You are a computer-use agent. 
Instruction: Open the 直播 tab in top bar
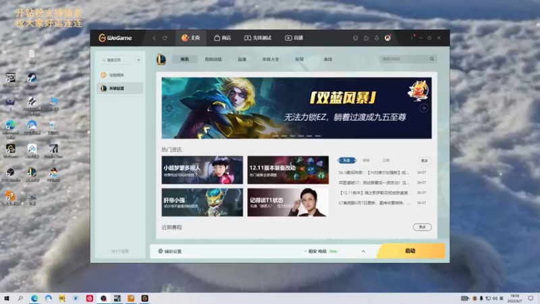pyautogui.click(x=294, y=38)
